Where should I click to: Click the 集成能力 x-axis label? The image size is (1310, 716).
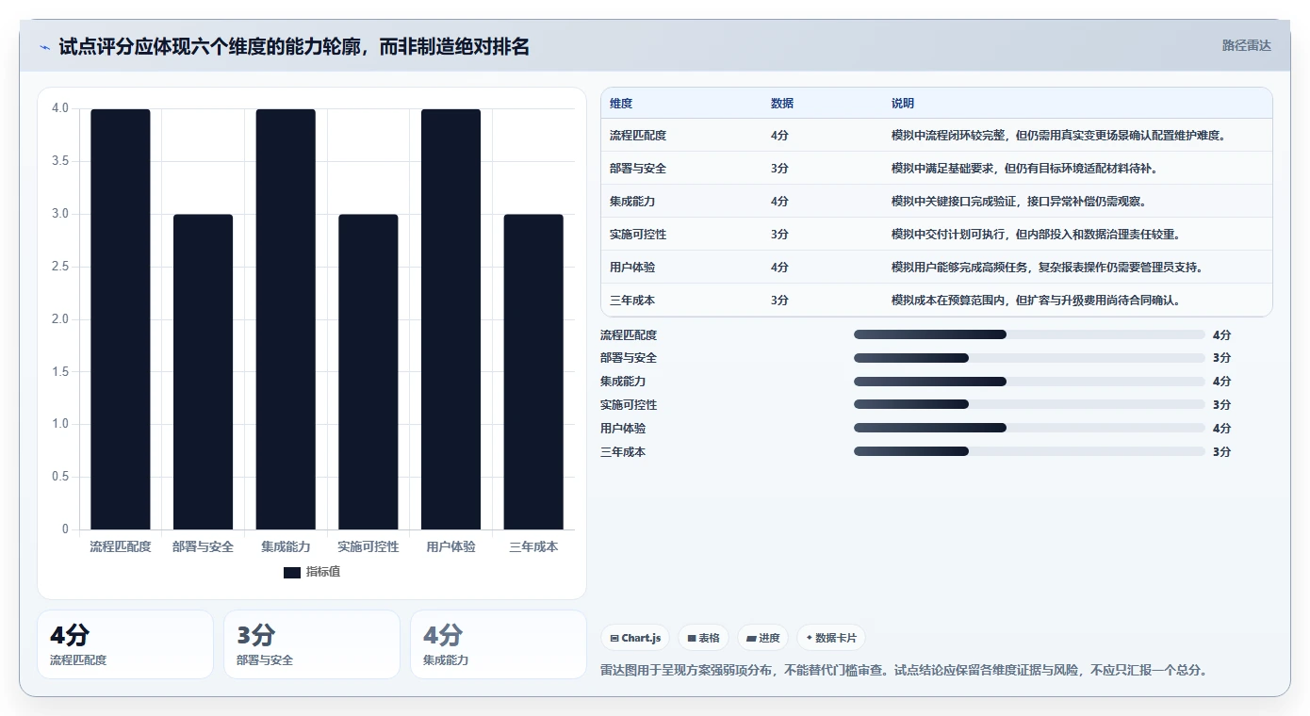tap(286, 546)
